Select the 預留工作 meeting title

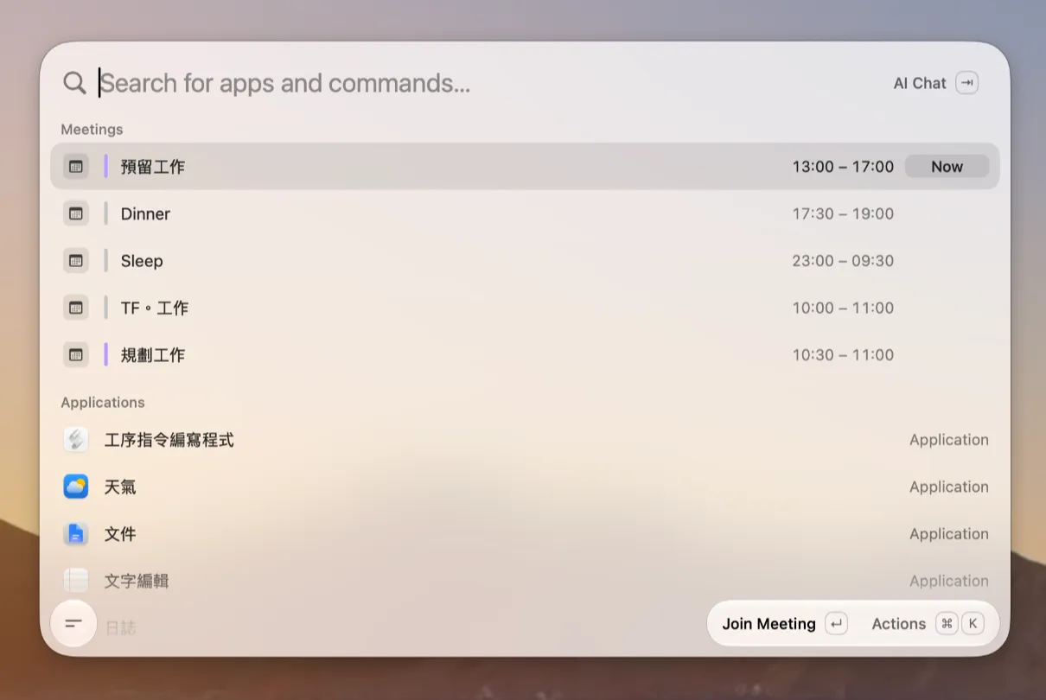tap(153, 167)
